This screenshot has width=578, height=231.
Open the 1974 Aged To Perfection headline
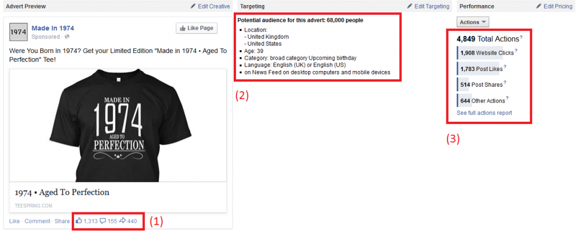pos(62,192)
